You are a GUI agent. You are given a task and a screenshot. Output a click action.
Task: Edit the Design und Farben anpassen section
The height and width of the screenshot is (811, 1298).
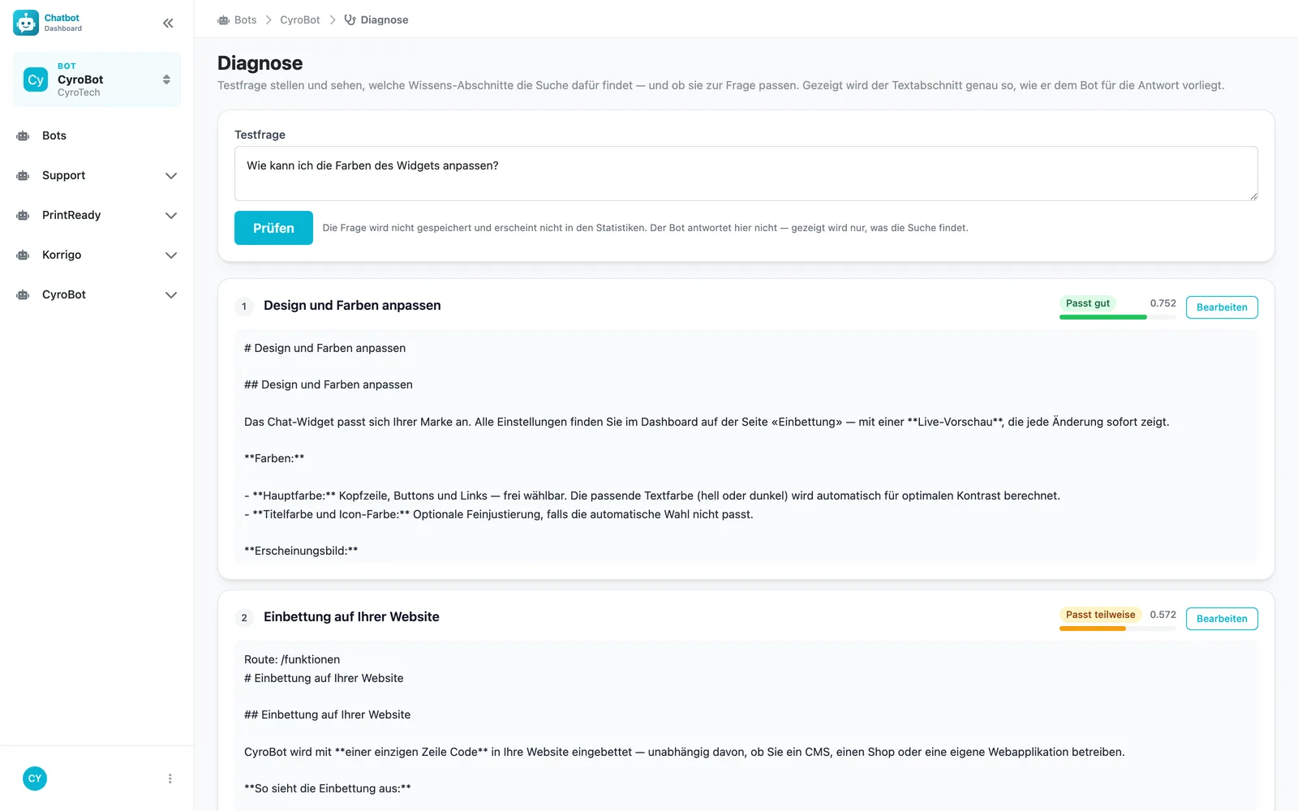(x=1222, y=307)
